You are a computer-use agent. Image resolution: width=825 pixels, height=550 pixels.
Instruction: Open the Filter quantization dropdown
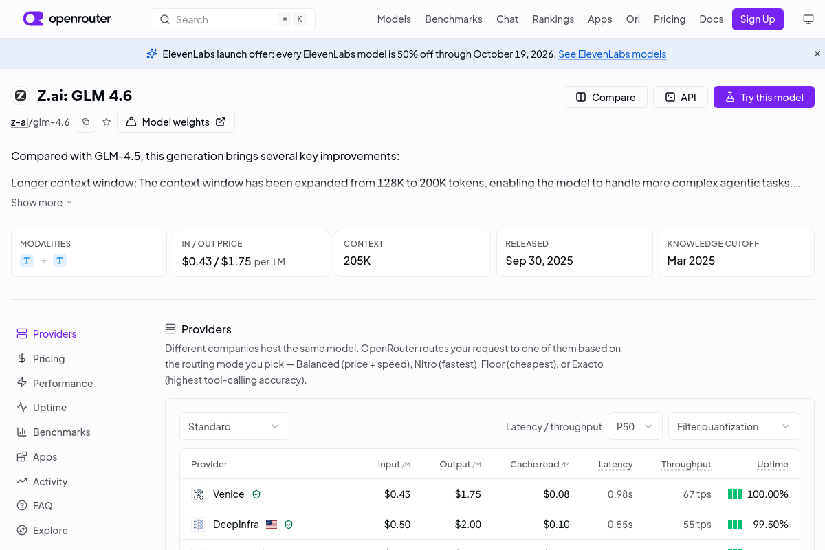point(734,426)
